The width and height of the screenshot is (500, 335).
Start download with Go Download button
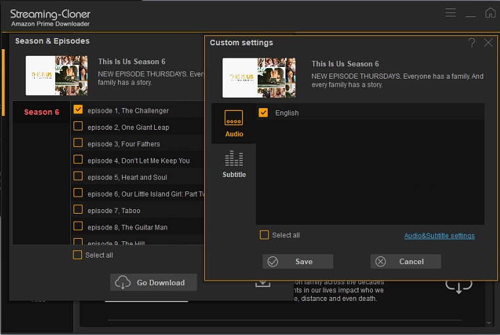point(154,283)
